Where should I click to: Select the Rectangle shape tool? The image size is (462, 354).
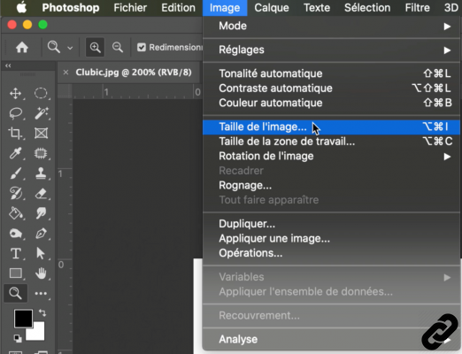(x=15, y=273)
